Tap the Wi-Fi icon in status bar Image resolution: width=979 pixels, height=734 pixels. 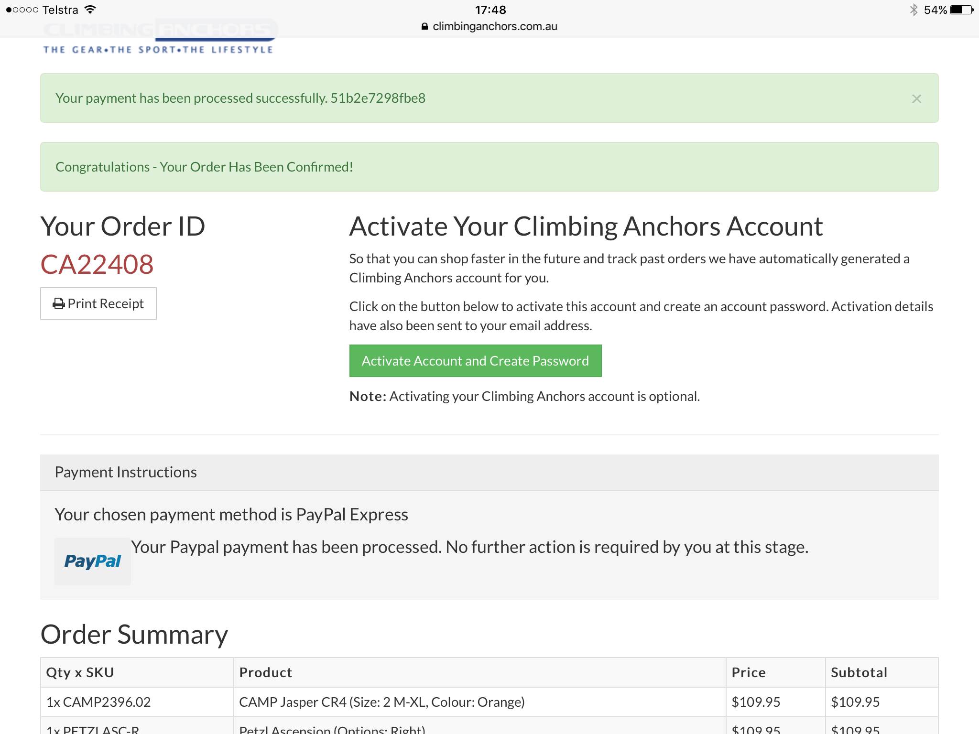pos(90,10)
